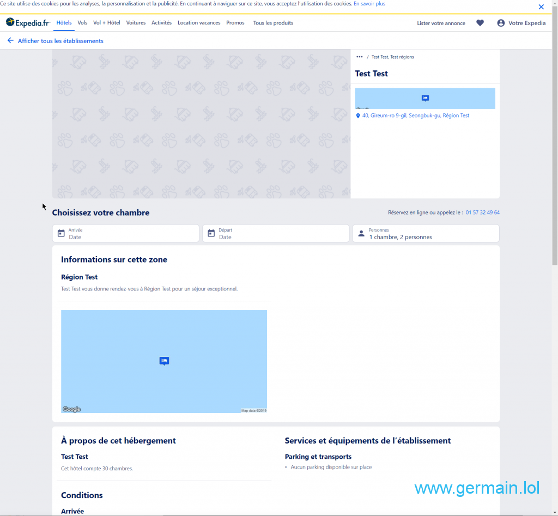Viewport: 558px width, 516px height.
Task: Click the hotel photo placeholder image
Action: tap(201, 124)
